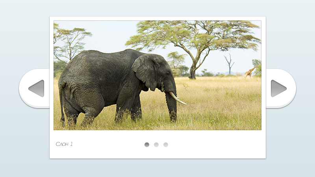Click the bare dead tree in the distance
Screen dimensions: 315x177
pos(229,63)
